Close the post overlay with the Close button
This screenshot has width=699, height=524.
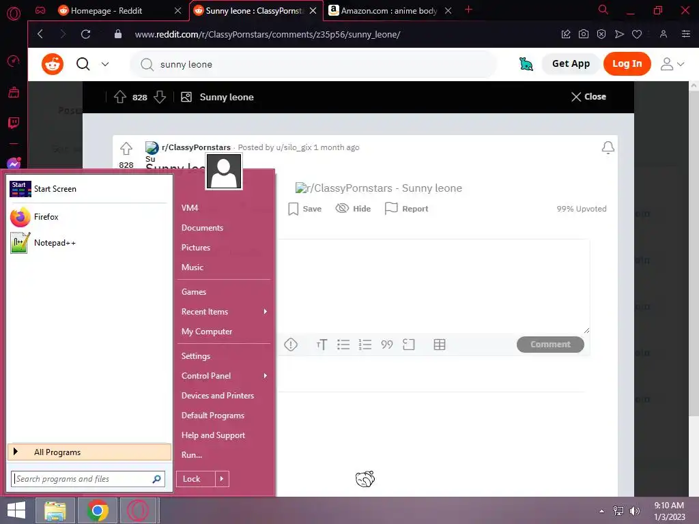point(588,97)
